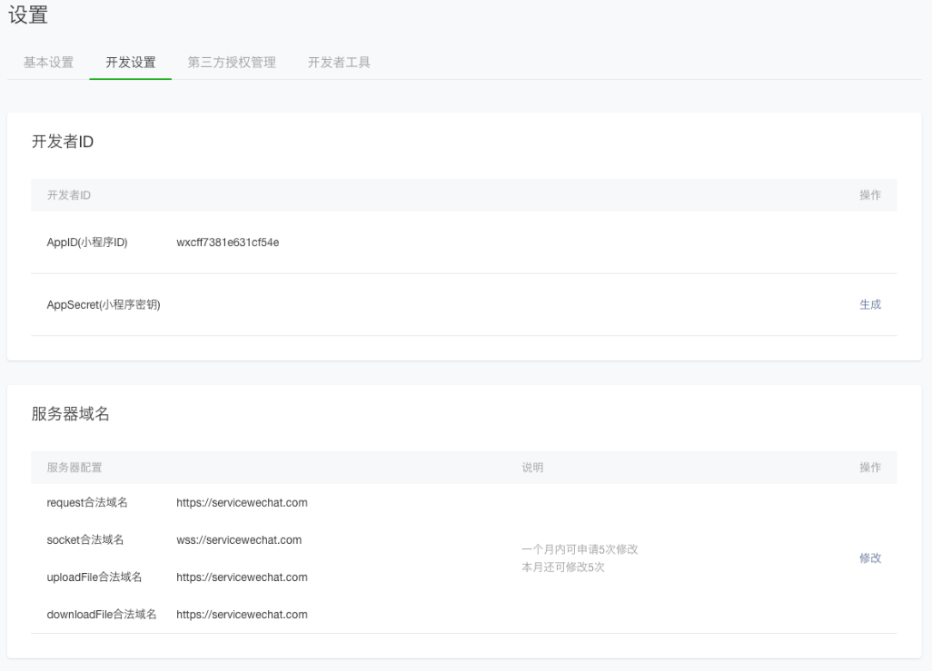Click the 本月还可修改5次 notice text

click(x=563, y=567)
